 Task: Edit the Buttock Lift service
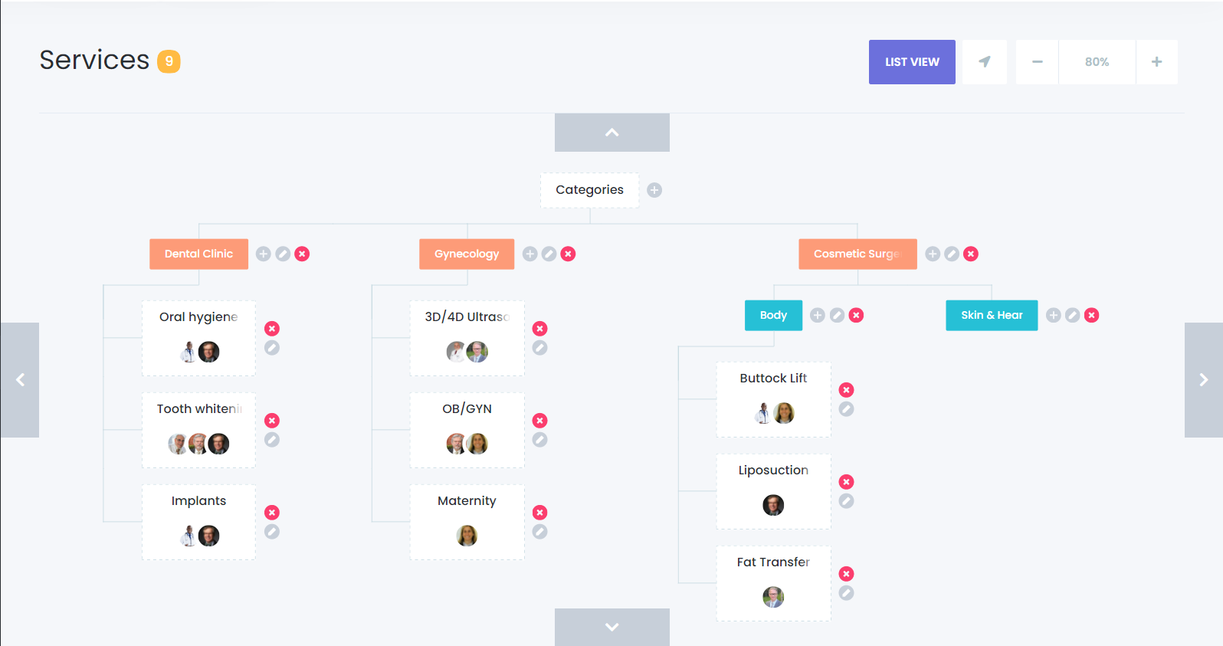(x=846, y=408)
